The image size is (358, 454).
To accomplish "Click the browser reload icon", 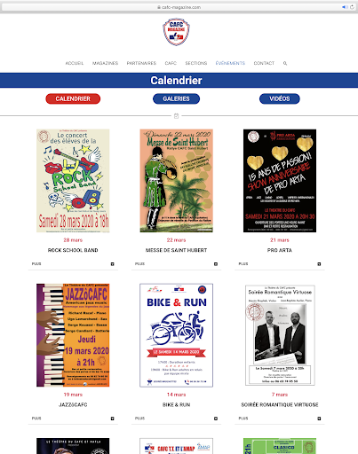I will click(x=352, y=7).
